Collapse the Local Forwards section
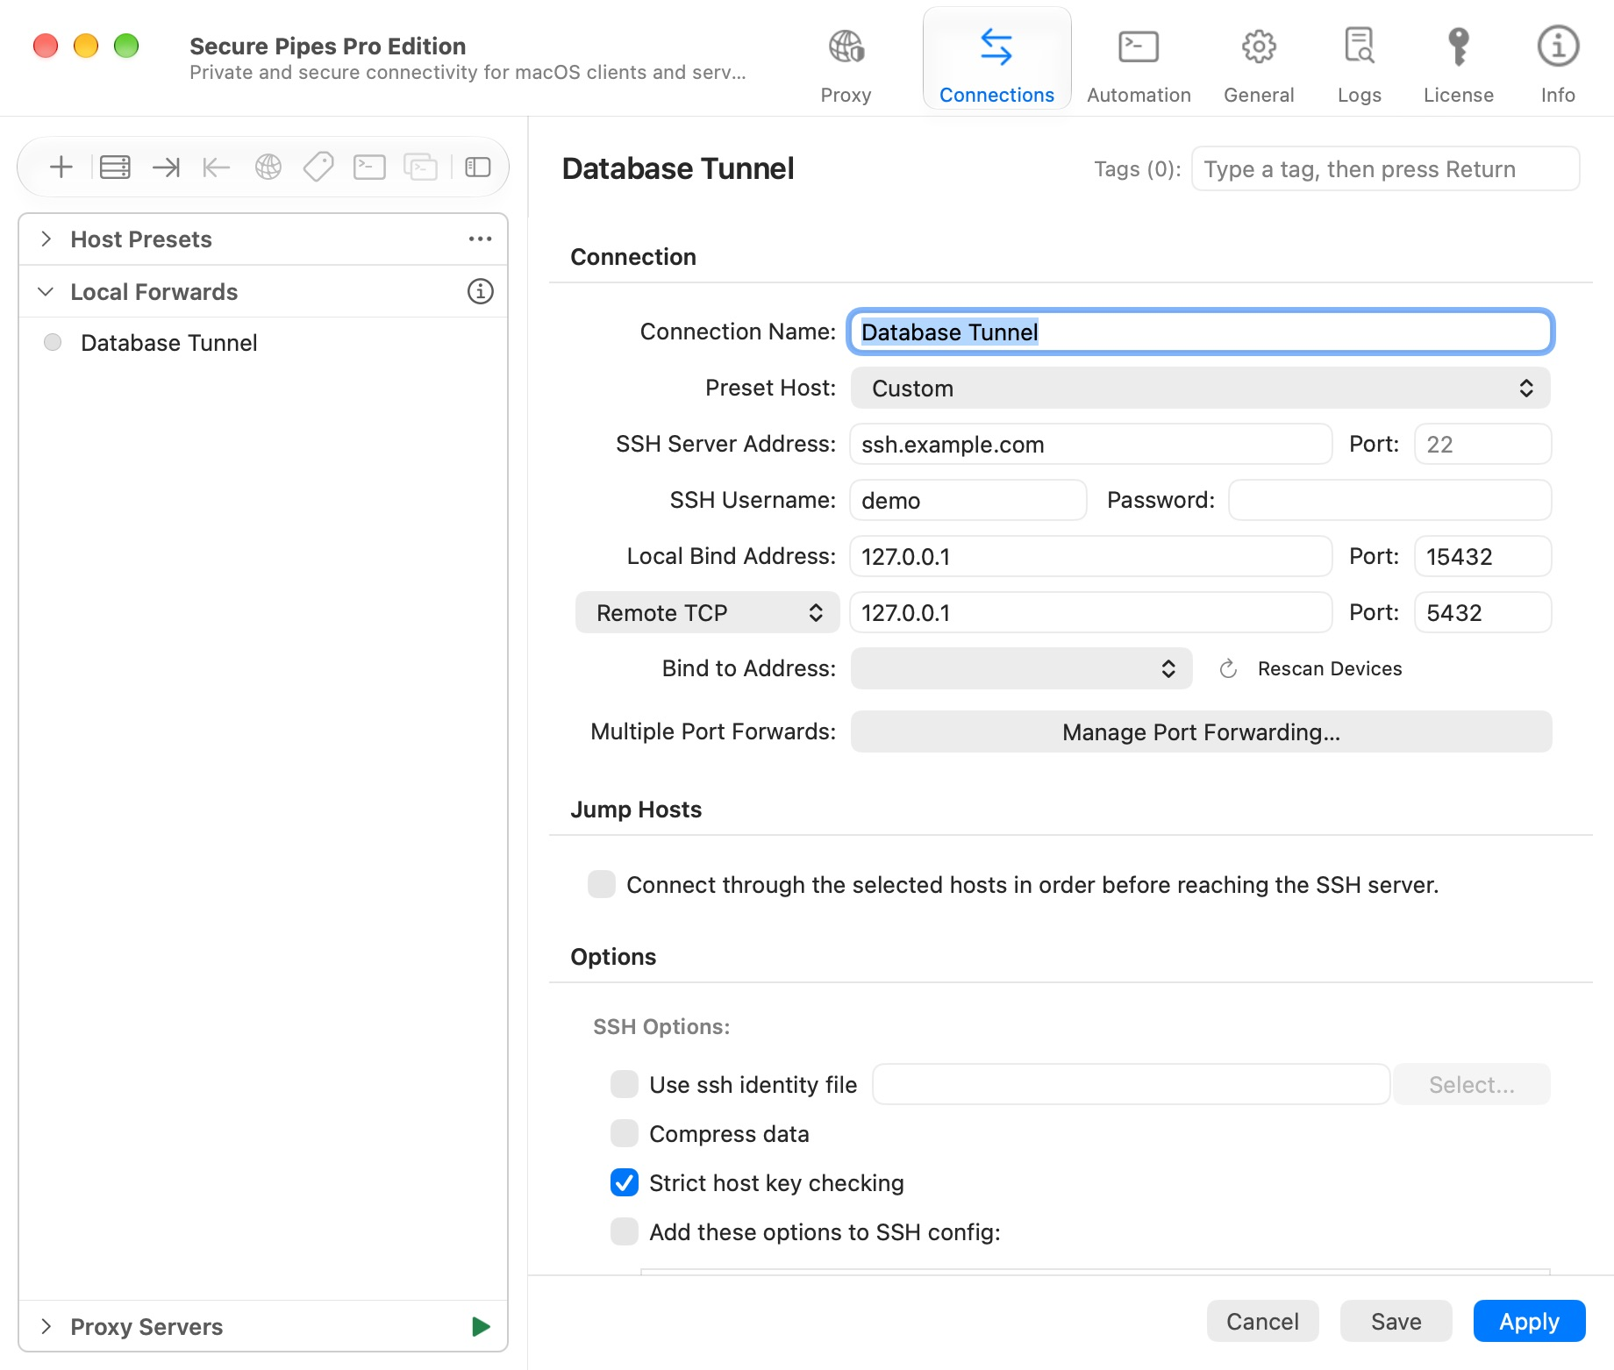This screenshot has width=1614, height=1370. [x=46, y=291]
